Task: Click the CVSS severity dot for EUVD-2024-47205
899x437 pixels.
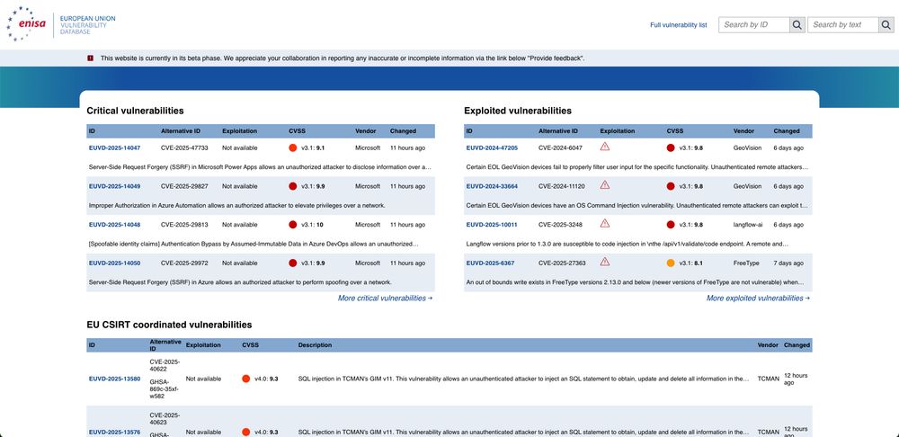Action: coord(671,148)
